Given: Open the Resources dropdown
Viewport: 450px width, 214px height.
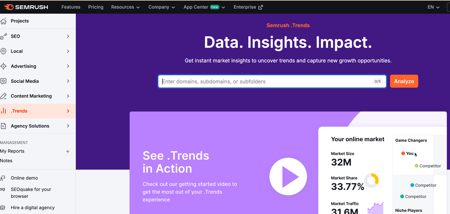Looking at the screenshot, I should 125,7.
